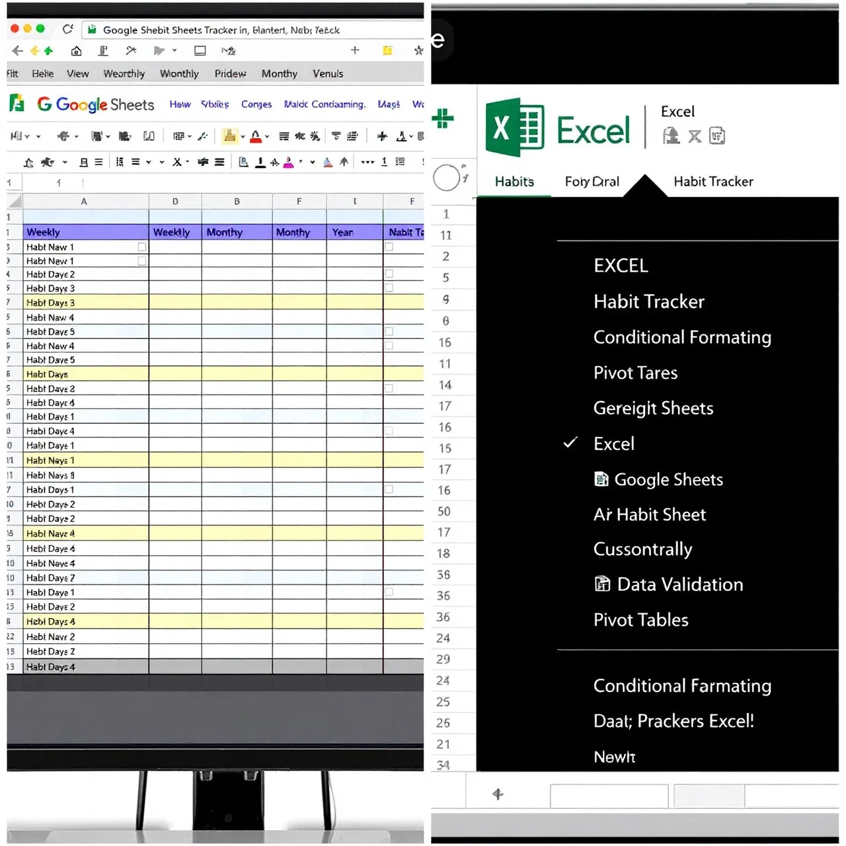Open the yellow note icon in browser toolbar
This screenshot has width=846, height=846.
point(387,50)
